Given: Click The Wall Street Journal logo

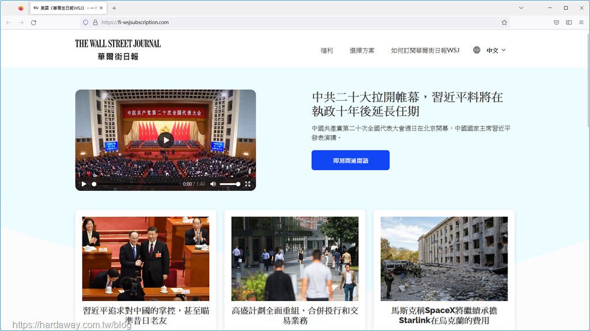Looking at the screenshot, I should pyautogui.click(x=118, y=49).
